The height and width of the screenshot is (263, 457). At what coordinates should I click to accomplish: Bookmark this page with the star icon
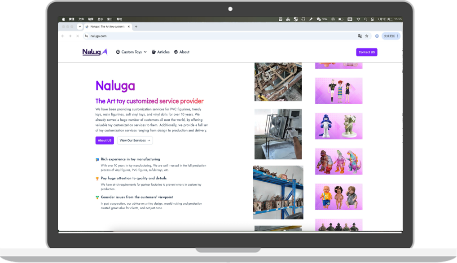click(x=367, y=36)
